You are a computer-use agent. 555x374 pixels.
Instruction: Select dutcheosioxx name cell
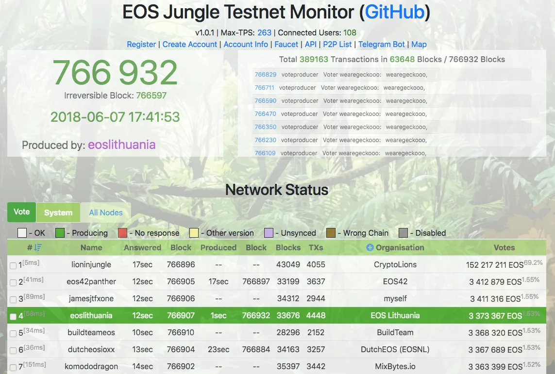[x=91, y=349]
